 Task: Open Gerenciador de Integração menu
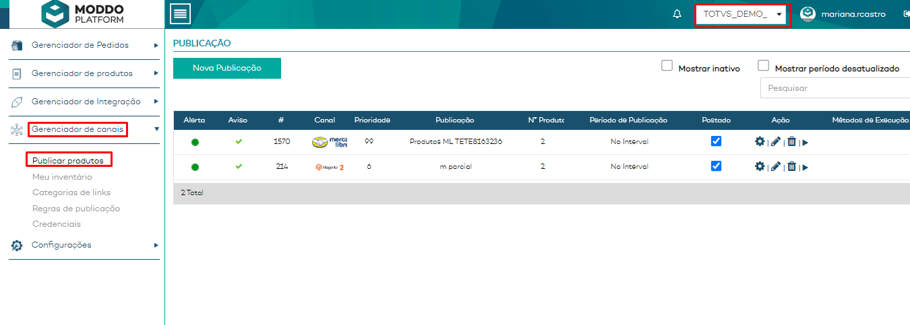[x=86, y=102]
